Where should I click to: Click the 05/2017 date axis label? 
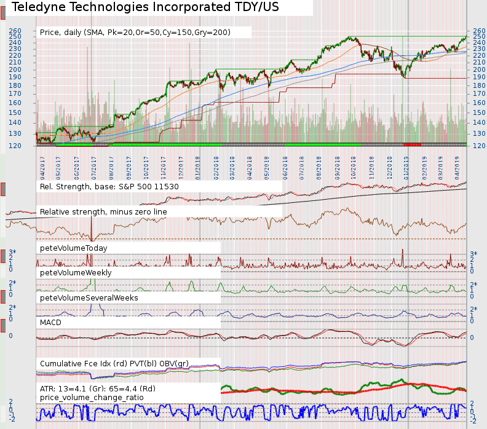58,168
